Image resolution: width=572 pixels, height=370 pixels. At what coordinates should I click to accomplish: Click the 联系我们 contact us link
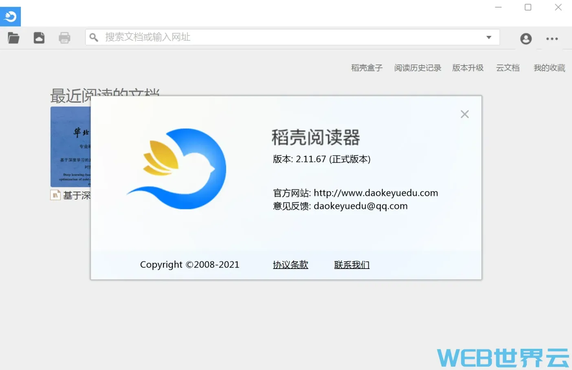(352, 265)
